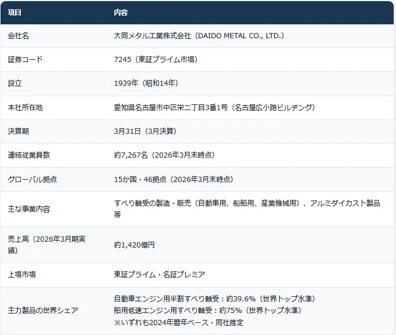The width and height of the screenshot is (396, 335).
Task: Click the 決算期 label
Action: pos(18,131)
